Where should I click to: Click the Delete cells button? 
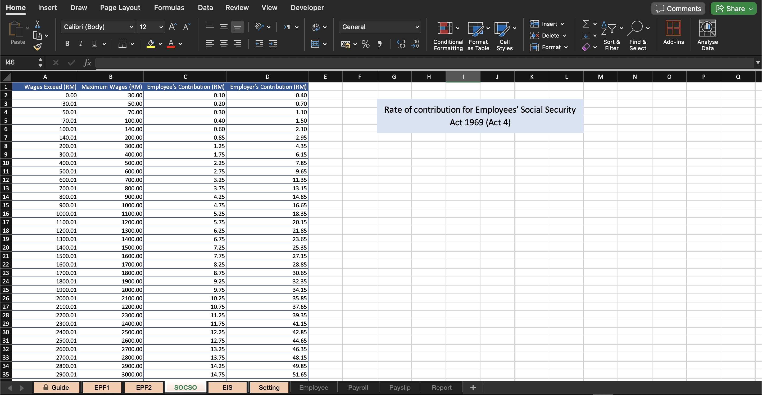[548, 35]
